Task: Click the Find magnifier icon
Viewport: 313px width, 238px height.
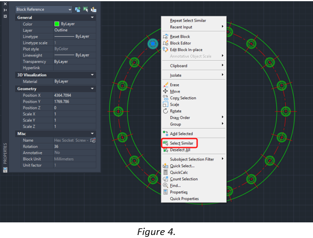Action: pos(166,185)
